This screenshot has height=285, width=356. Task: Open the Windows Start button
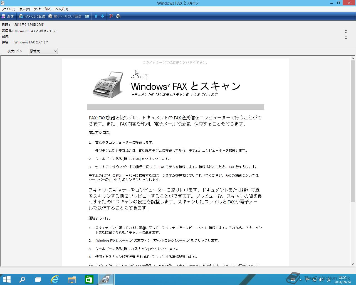7,279
